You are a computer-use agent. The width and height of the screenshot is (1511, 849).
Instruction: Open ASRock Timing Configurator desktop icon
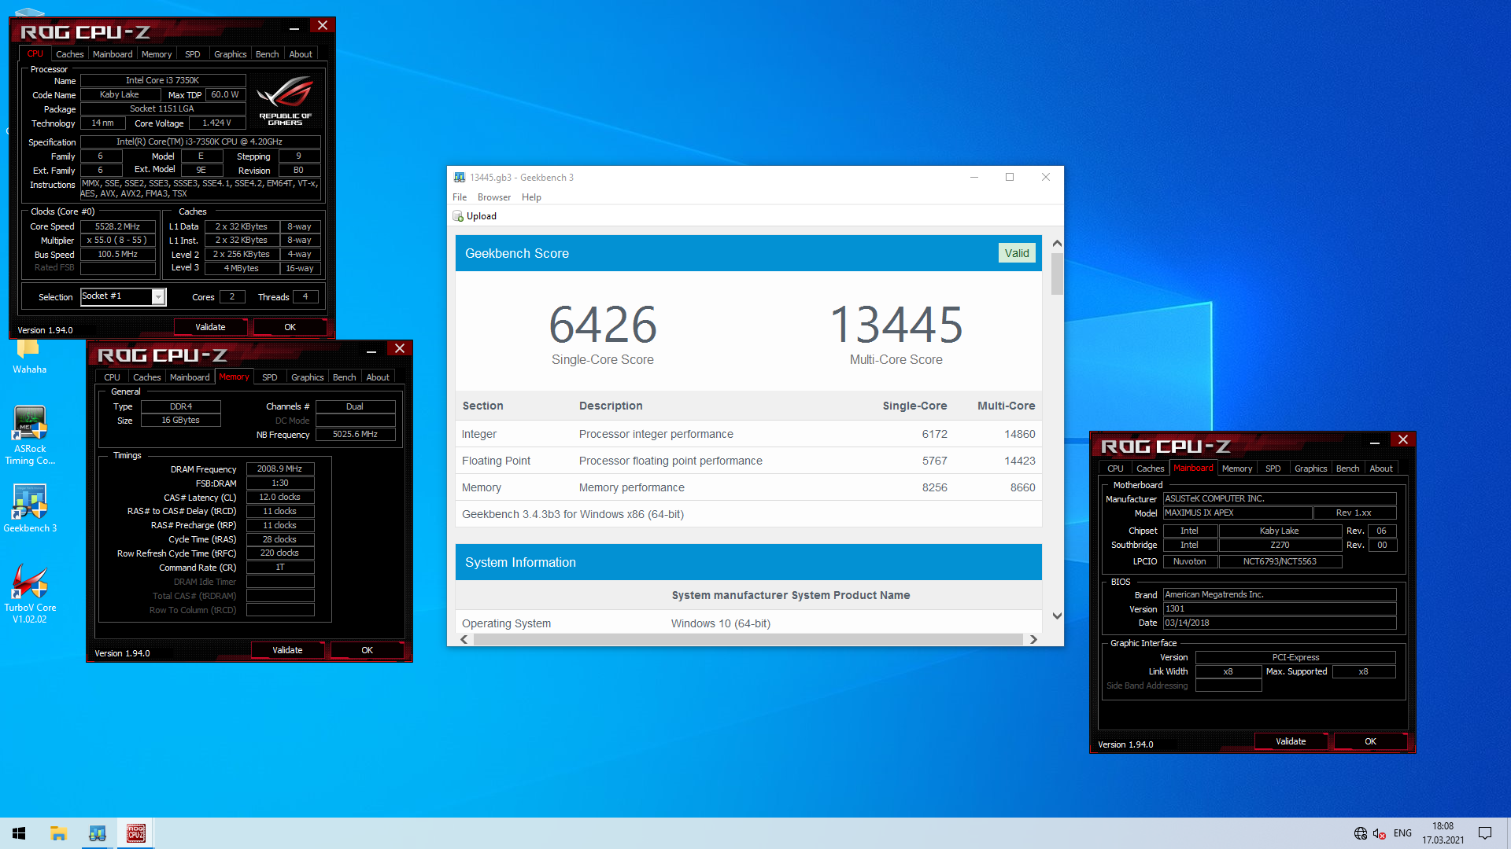[x=30, y=436]
